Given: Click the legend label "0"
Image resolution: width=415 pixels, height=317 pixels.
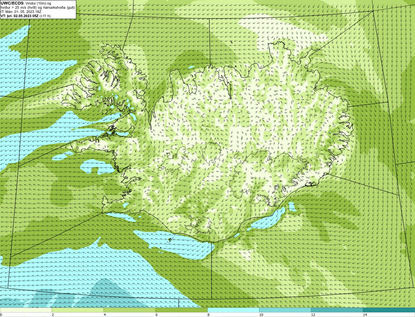Looking at the screenshot, I should (1, 315).
